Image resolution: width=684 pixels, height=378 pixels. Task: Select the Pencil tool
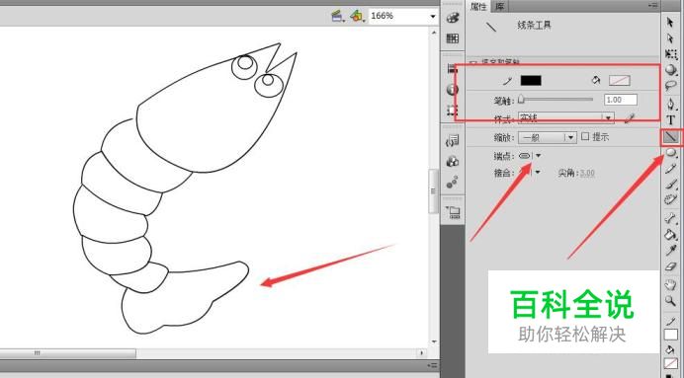coord(671,169)
